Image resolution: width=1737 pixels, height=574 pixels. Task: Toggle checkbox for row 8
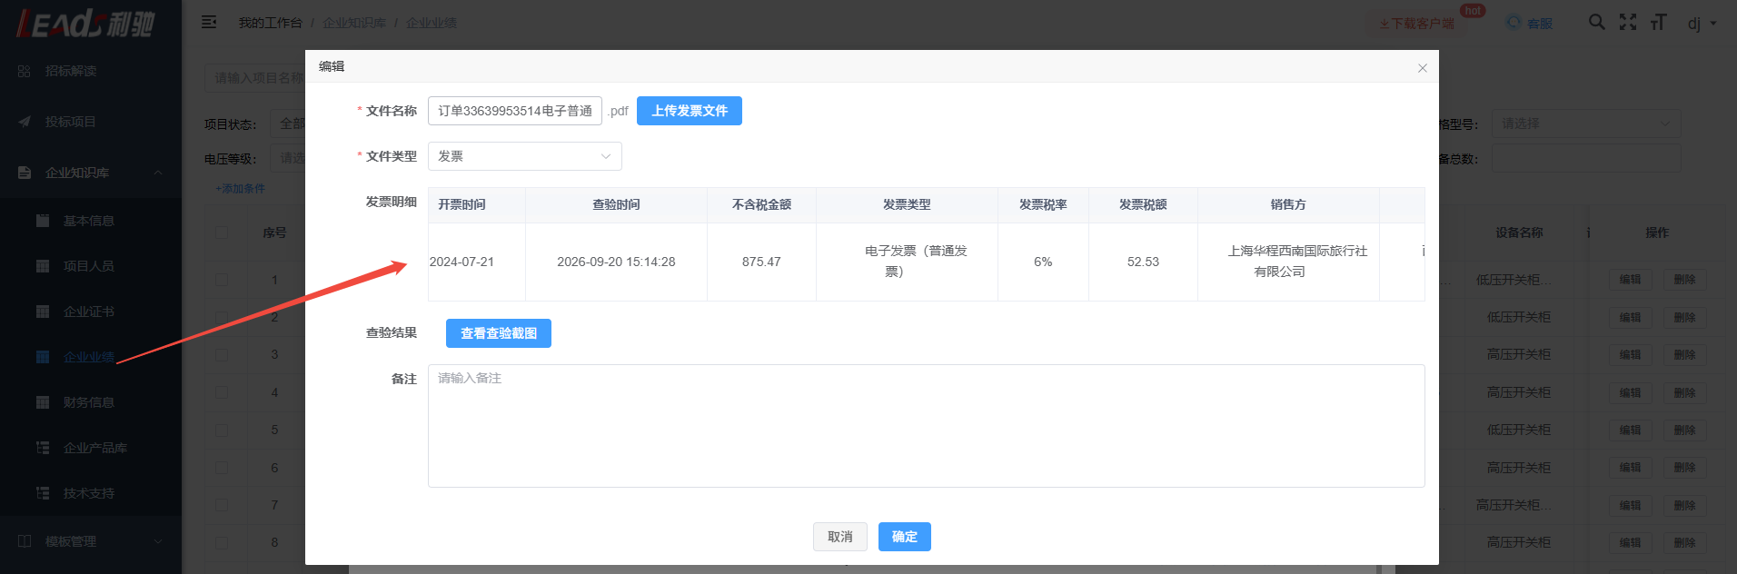click(x=222, y=542)
